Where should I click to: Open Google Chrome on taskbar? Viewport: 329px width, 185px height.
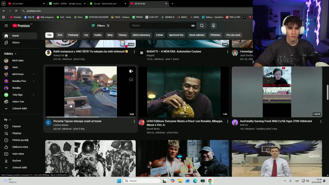210,181
